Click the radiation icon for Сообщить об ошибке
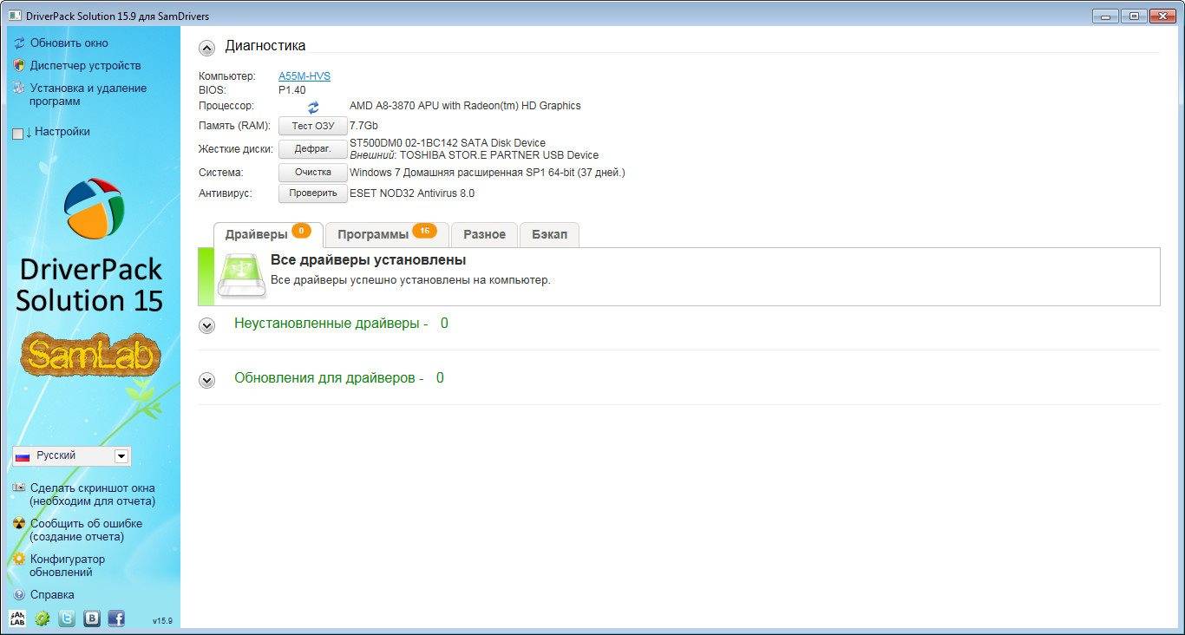This screenshot has height=635, width=1185. [x=19, y=524]
